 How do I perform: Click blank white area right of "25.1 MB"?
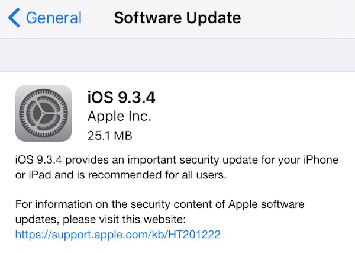tap(248, 135)
